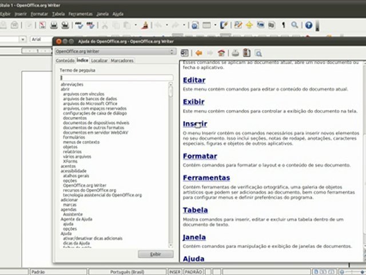Screen dimensions: 366x275
Task: Go back in Help viewer
Action: pyautogui.click(x=198, y=53)
